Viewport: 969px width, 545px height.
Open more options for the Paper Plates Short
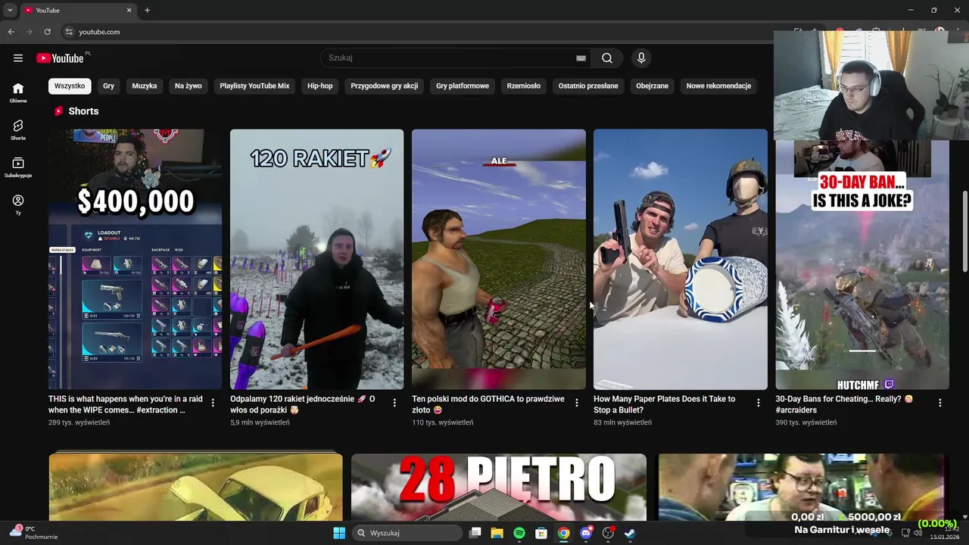[758, 403]
